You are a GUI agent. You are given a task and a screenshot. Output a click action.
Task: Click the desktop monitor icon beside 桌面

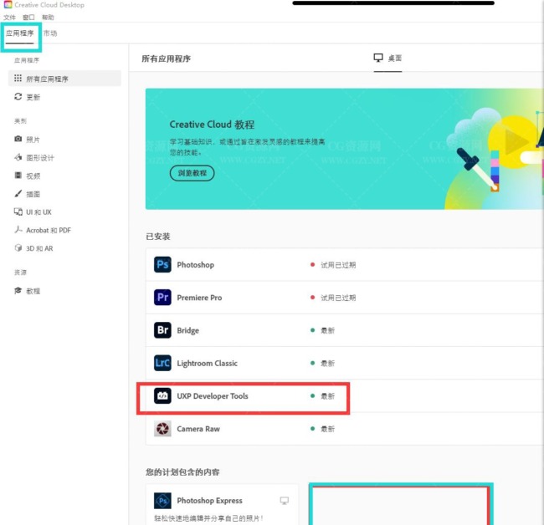click(378, 58)
